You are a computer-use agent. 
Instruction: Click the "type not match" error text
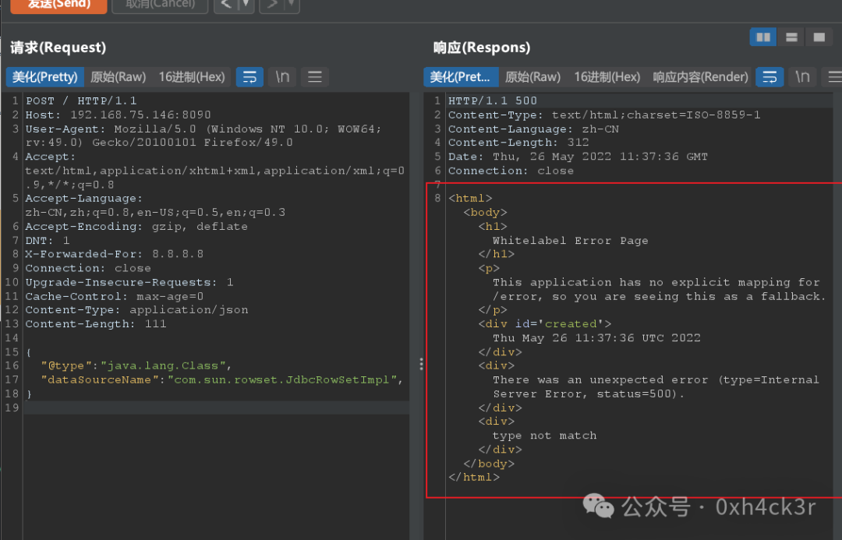544,436
